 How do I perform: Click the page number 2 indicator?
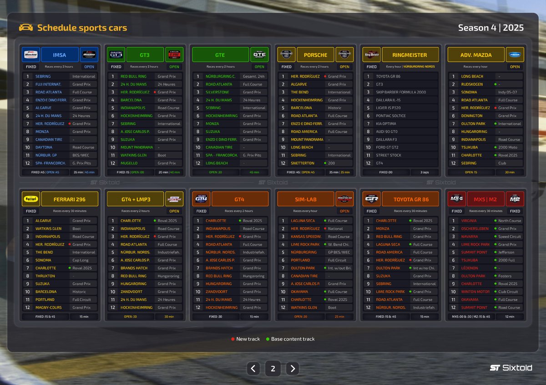tap(273, 368)
